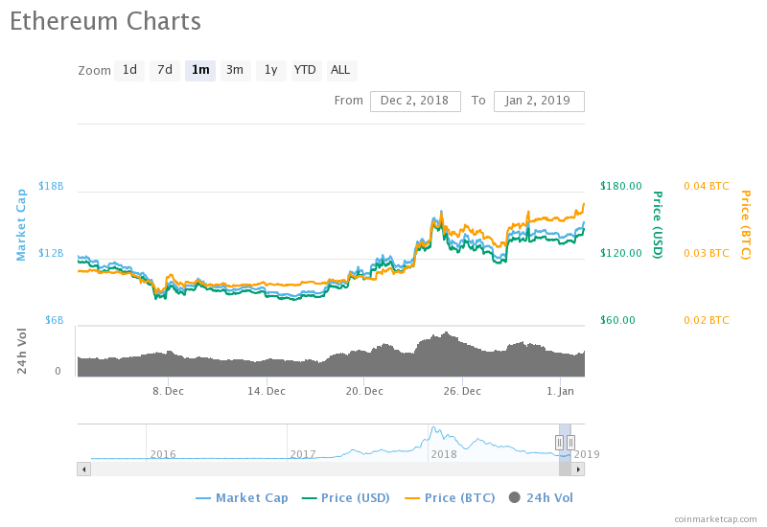Screen dimensions: 767x527
Task: Select the 1y zoom range
Action: [x=271, y=70]
